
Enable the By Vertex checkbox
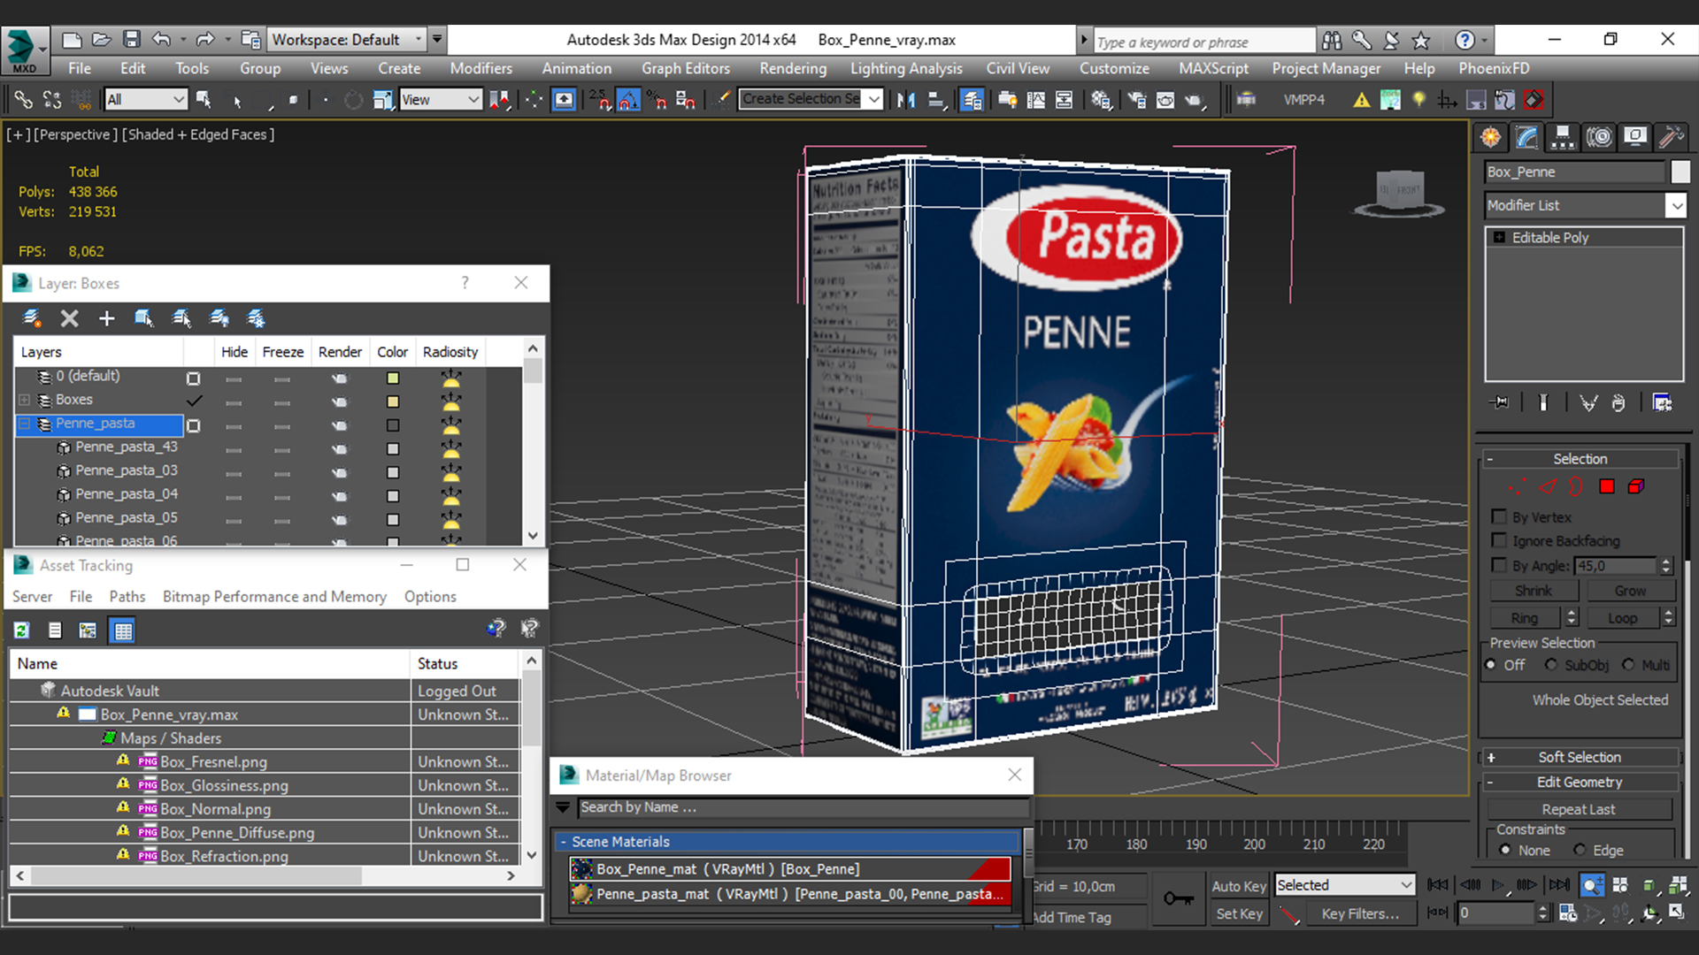(1499, 516)
